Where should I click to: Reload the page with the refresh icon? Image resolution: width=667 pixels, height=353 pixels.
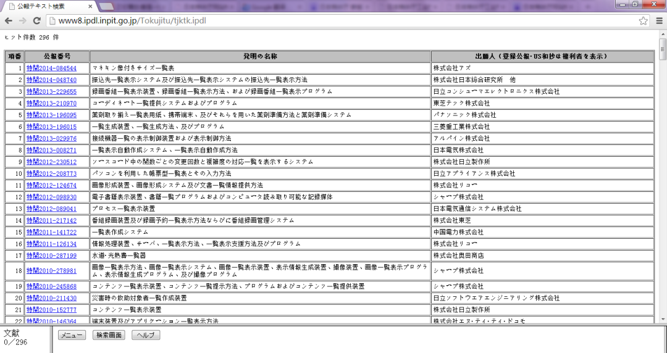click(37, 21)
